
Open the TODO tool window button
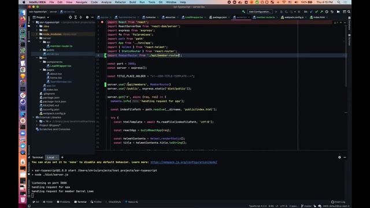pos(48,202)
